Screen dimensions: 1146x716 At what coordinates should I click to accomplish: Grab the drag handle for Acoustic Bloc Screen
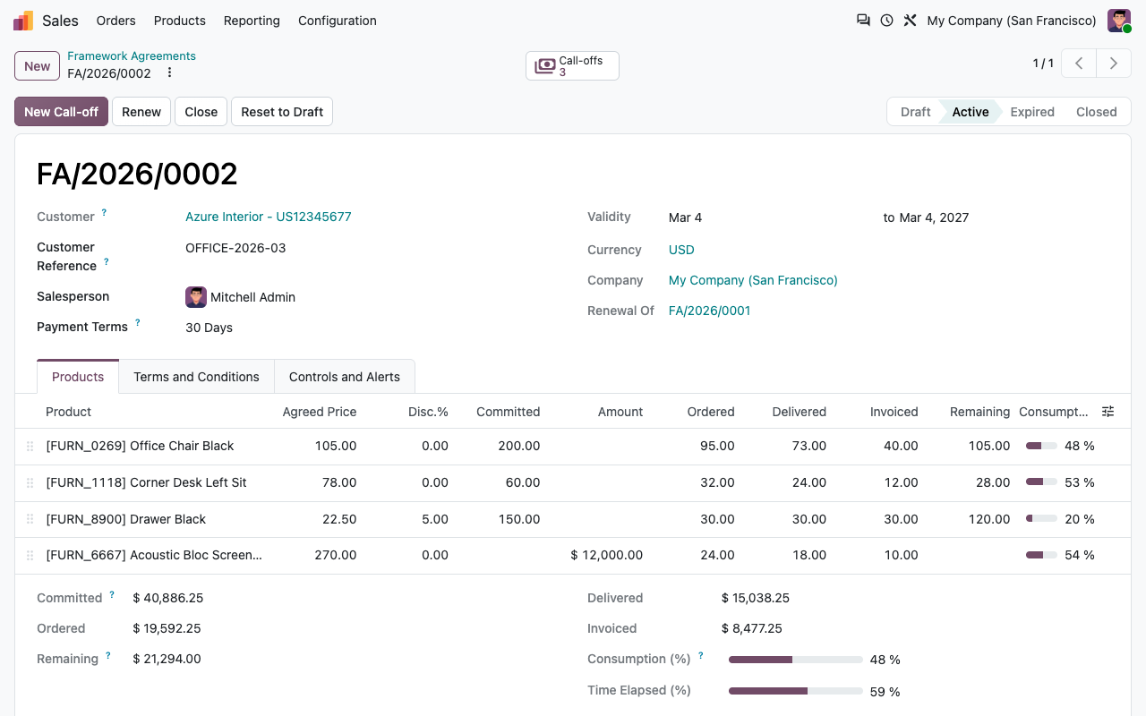click(30, 555)
